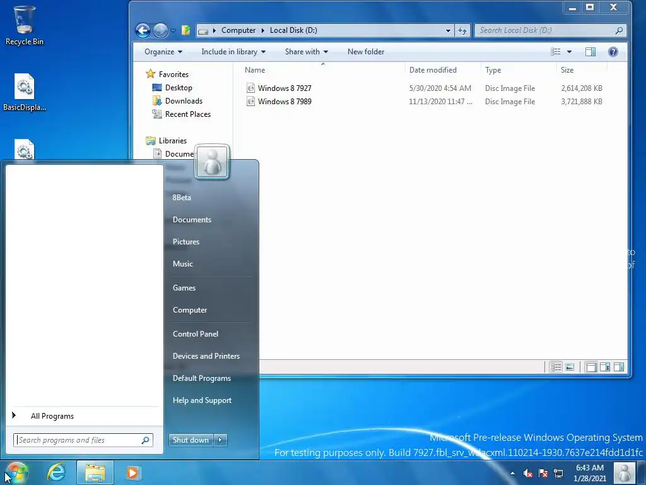
Task: Click the Refresh button beside address bar
Action: (462, 30)
